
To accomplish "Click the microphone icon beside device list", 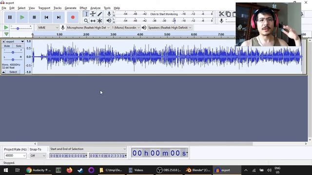I will tap(63, 28).
